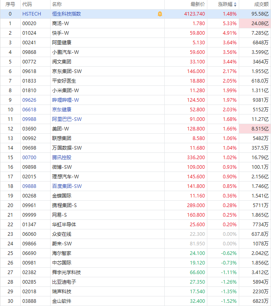
Task: Click the 289.000 price cell
Action: 196,205
